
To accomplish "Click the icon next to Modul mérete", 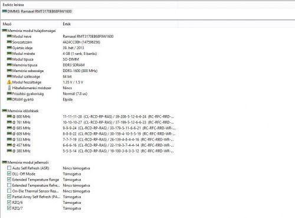I will 9,53.
